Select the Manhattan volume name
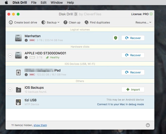Viewport: 166px width, 134px height. (33, 36)
